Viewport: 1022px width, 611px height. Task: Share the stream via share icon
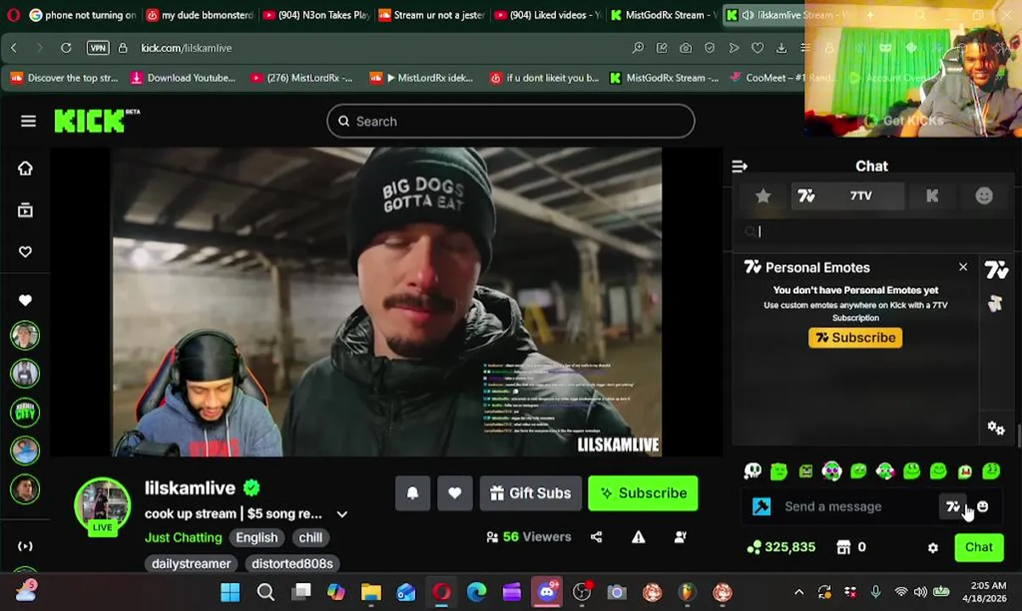(596, 537)
